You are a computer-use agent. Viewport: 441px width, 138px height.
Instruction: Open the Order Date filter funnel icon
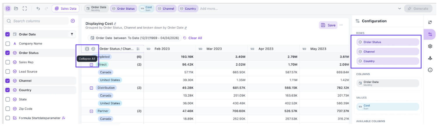[72, 34]
